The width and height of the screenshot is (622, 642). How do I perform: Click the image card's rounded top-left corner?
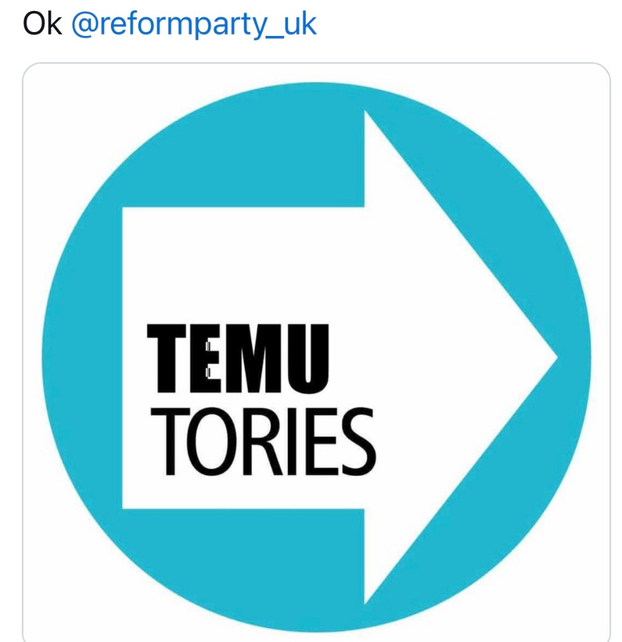tap(29, 69)
